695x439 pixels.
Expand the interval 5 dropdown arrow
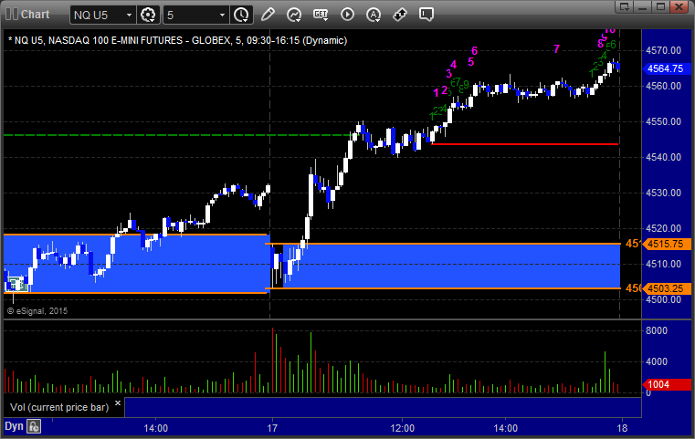point(223,16)
